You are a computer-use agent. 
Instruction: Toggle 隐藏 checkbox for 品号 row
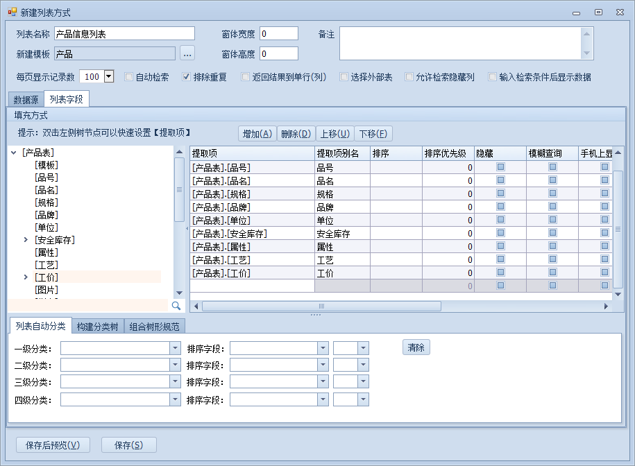click(x=500, y=166)
